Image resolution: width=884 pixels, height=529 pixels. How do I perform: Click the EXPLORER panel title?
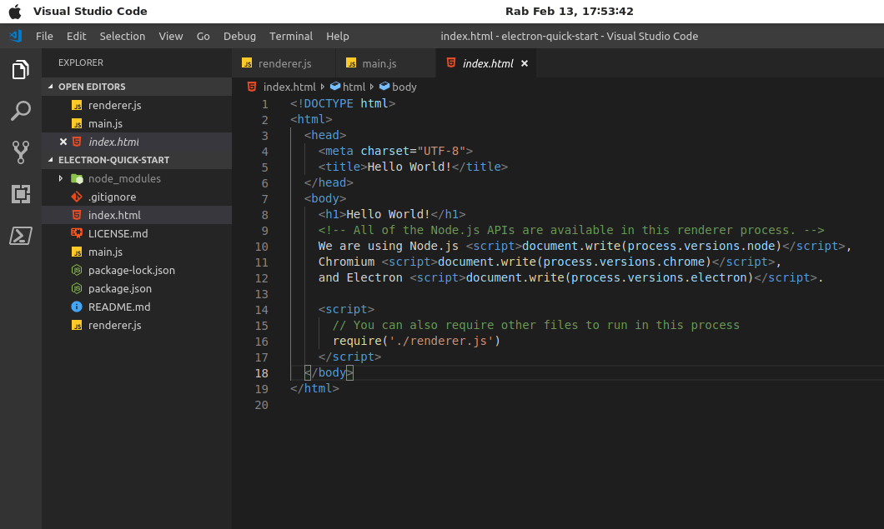point(81,62)
